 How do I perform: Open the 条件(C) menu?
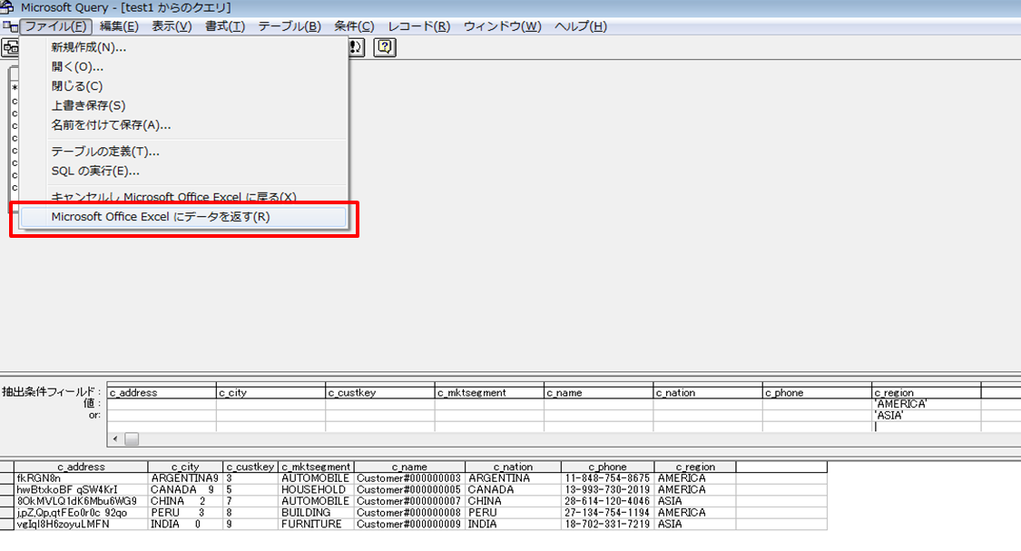(x=353, y=26)
